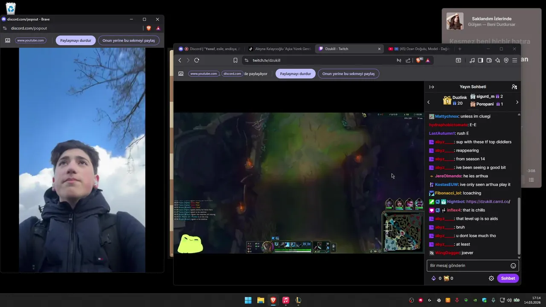Click username WingDagger in chat

447,253
